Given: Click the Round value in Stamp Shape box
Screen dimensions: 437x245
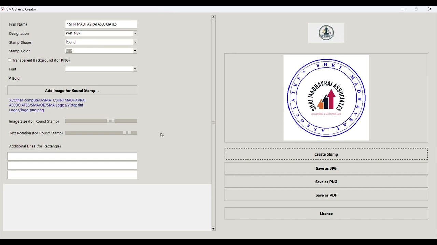Looking at the screenshot, I should point(71,42).
